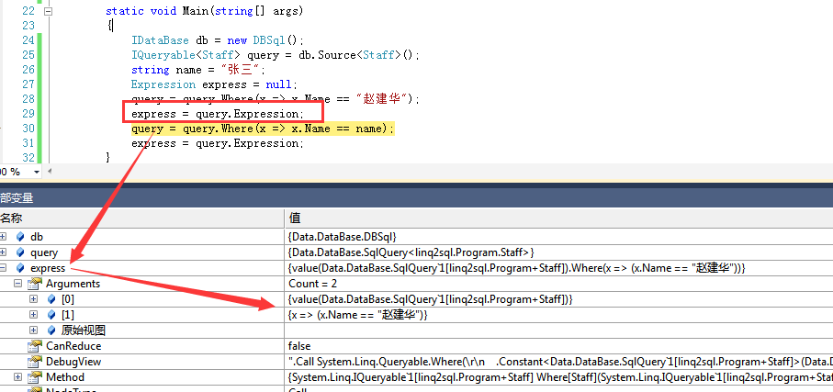
Task: Expand the query variable node
Action: pyautogui.click(x=4, y=252)
